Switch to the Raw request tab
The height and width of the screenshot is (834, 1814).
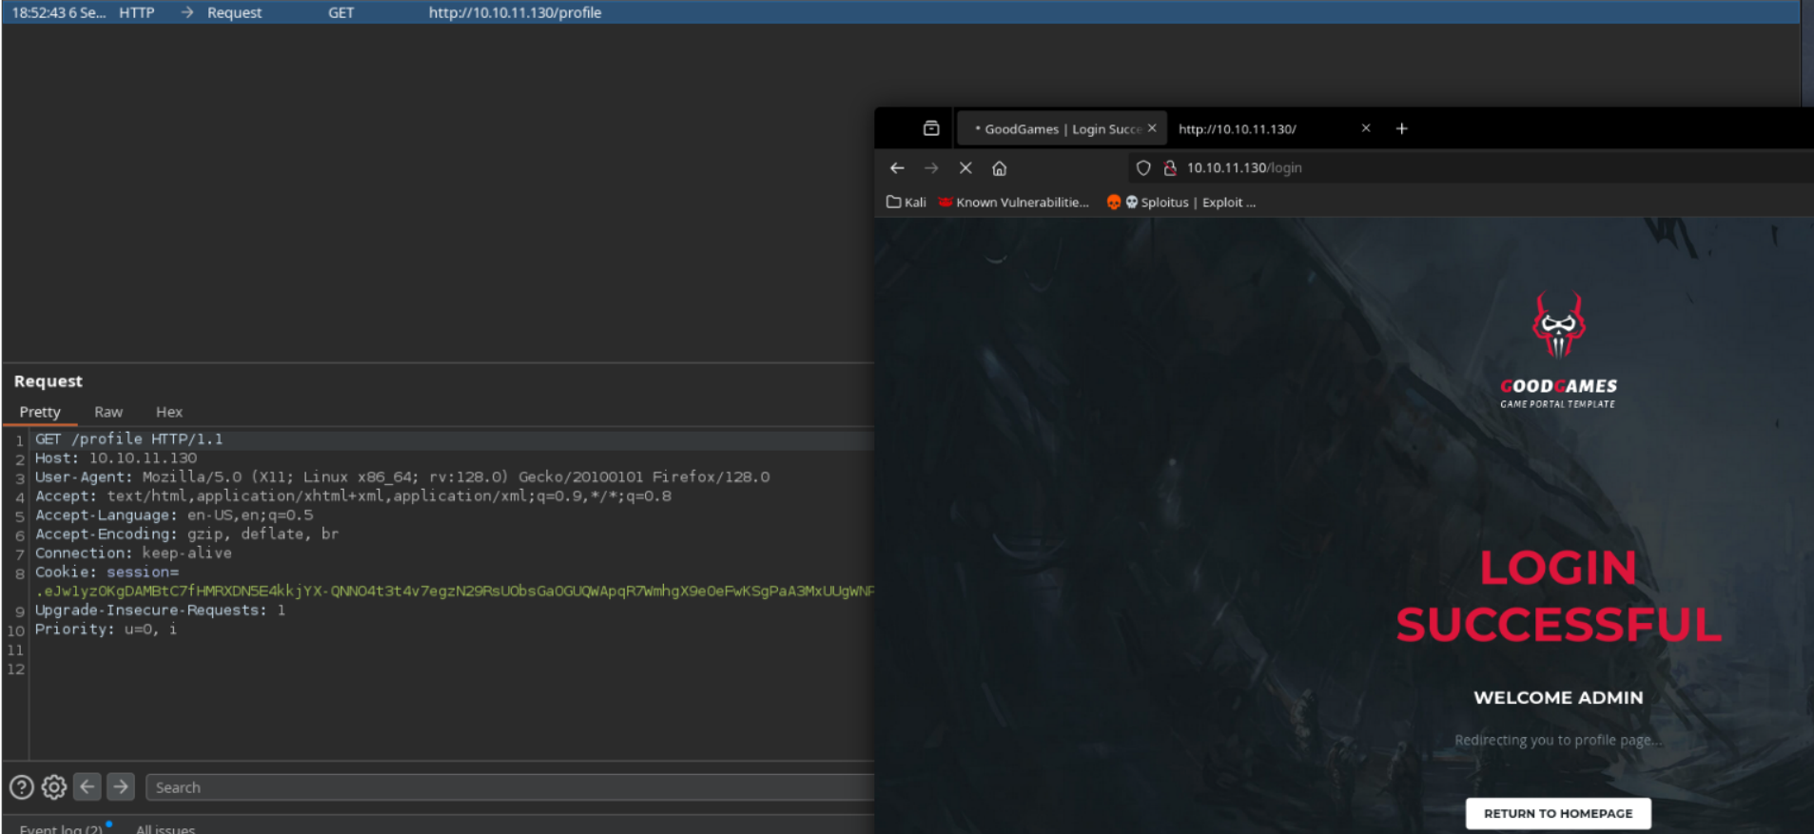tap(108, 412)
